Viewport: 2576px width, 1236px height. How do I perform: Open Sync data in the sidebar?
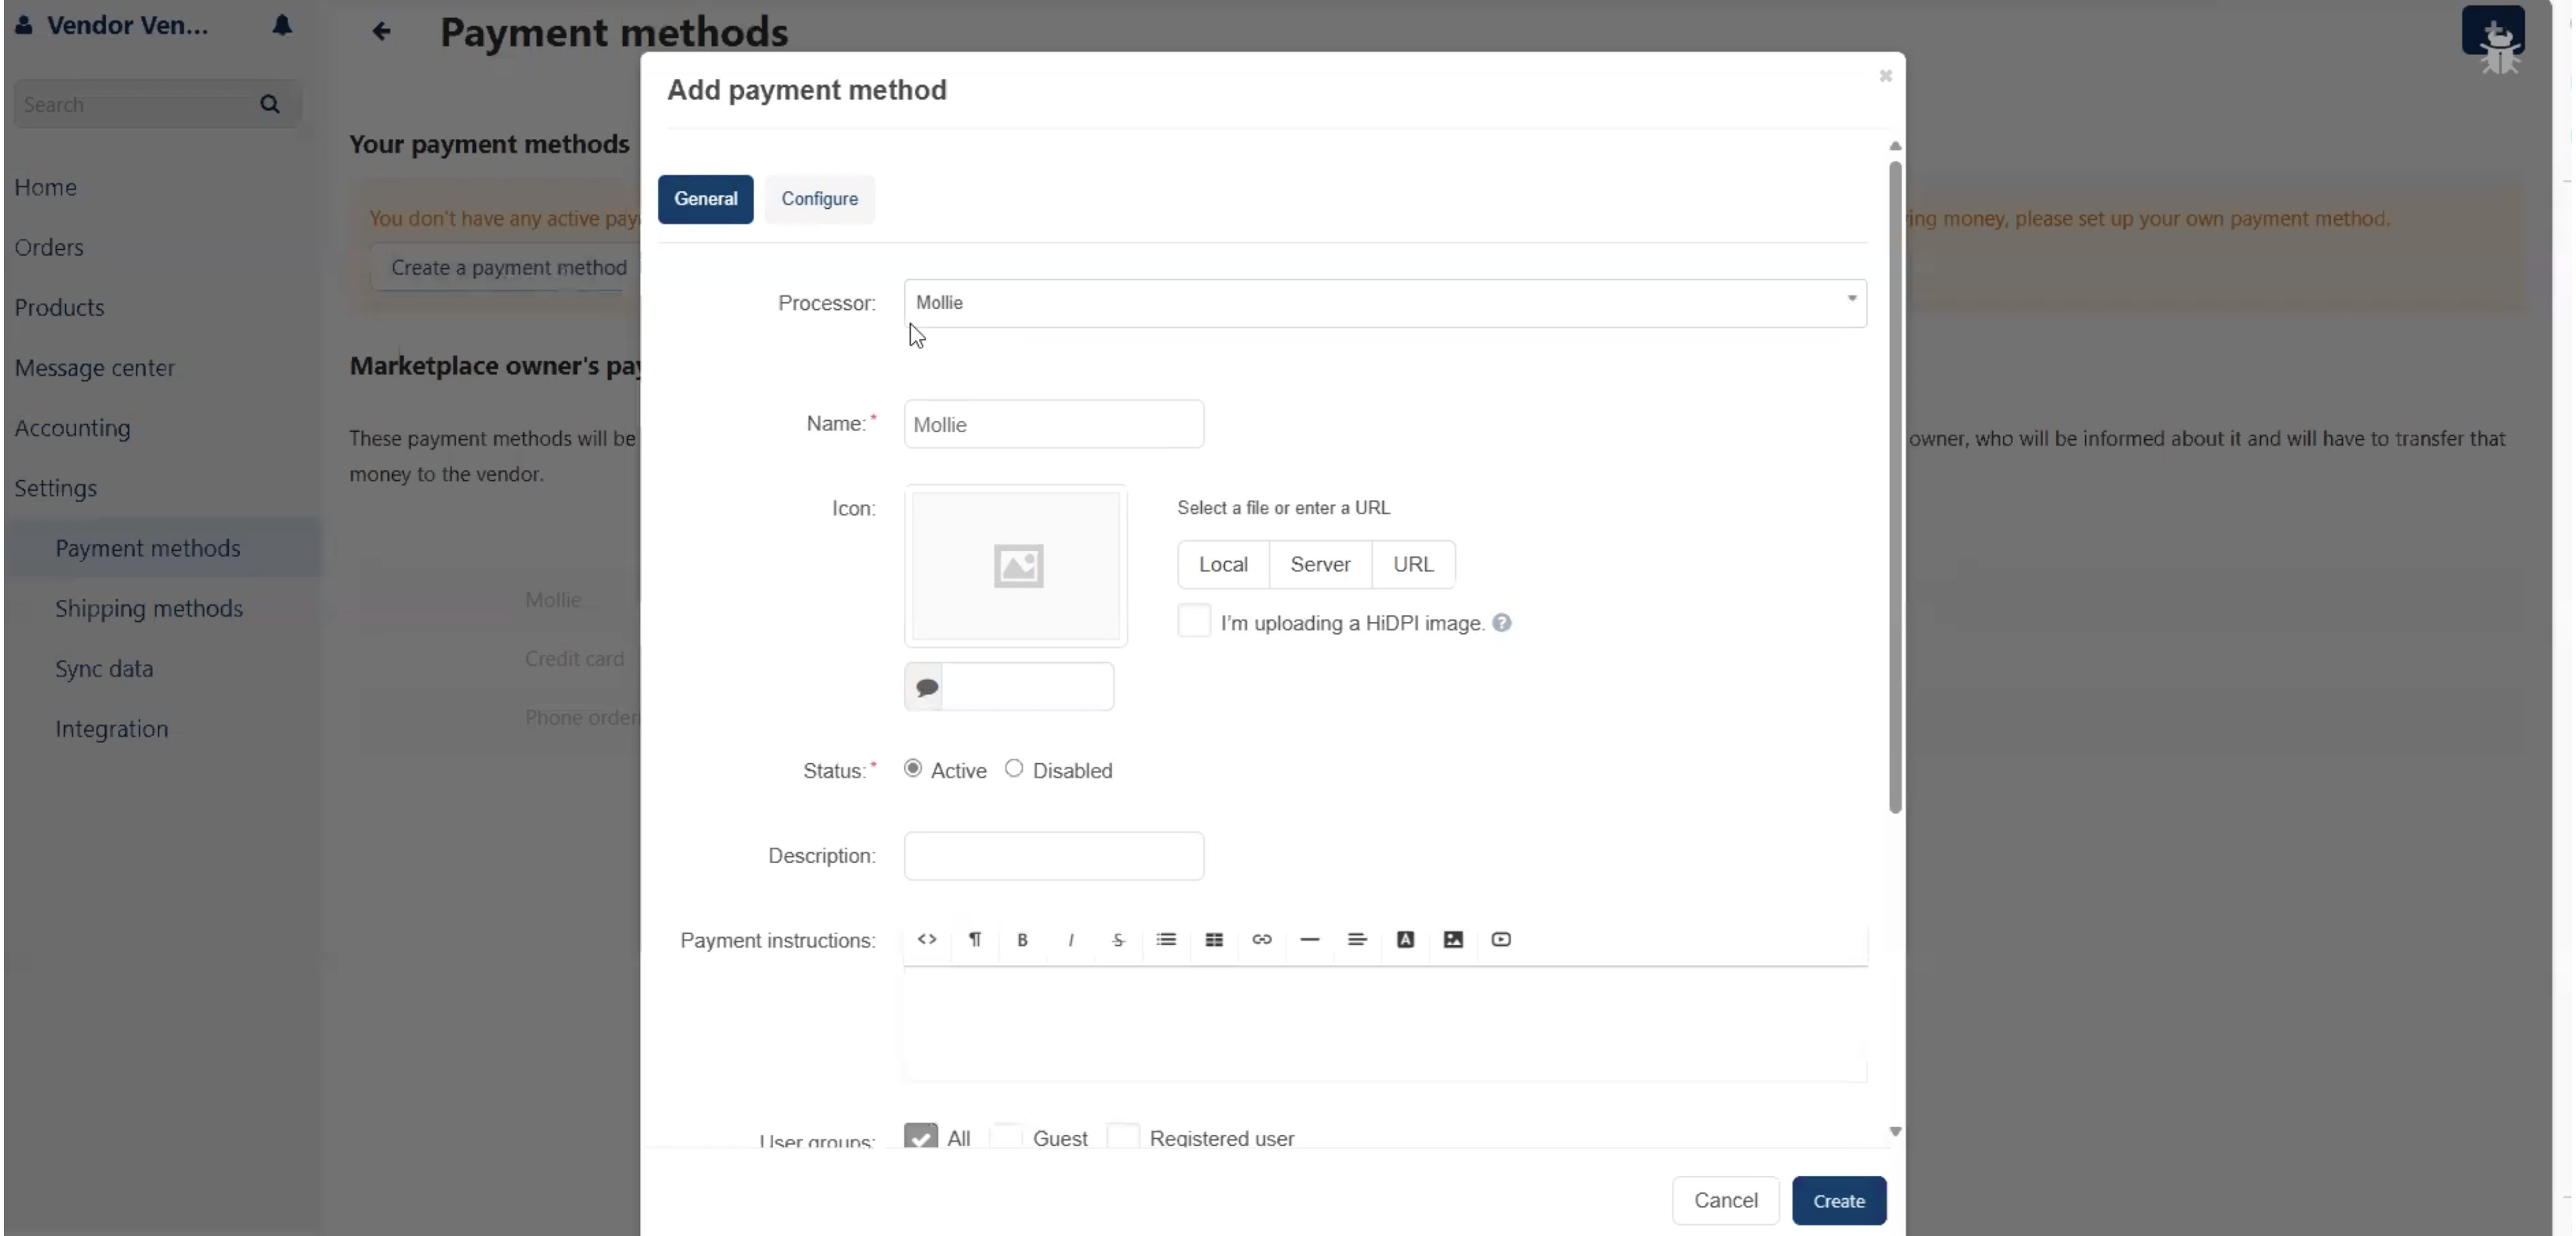[x=104, y=668]
